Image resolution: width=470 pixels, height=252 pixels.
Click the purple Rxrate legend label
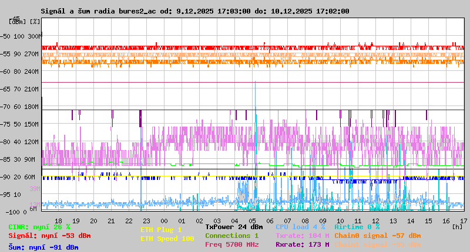(302, 244)
